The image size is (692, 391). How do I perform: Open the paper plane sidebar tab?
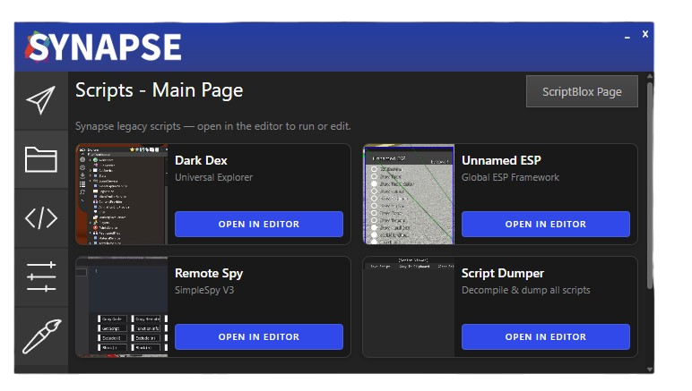[41, 100]
